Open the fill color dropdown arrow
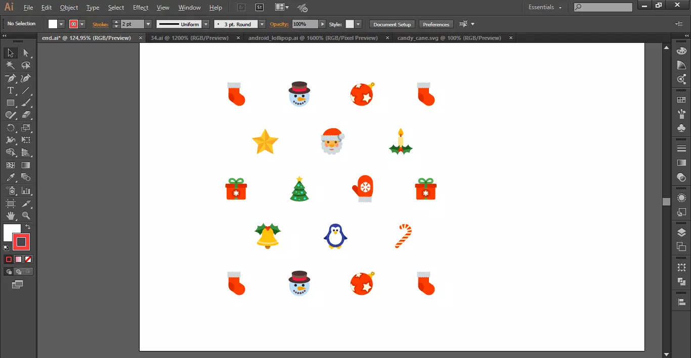Image resolution: width=691 pixels, height=358 pixels. 62,24
